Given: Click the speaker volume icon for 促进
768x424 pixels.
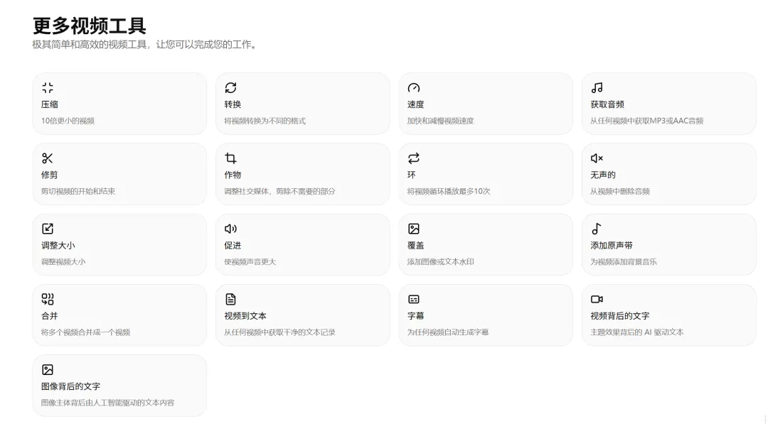Looking at the screenshot, I should click(x=230, y=229).
